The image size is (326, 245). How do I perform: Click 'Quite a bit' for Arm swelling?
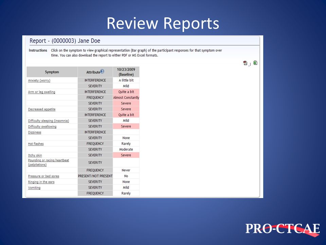pos(126,92)
